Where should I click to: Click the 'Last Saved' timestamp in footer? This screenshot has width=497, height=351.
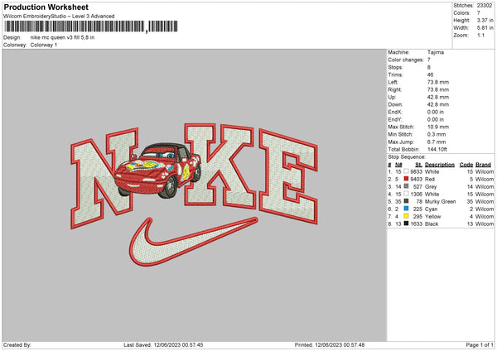point(163,345)
